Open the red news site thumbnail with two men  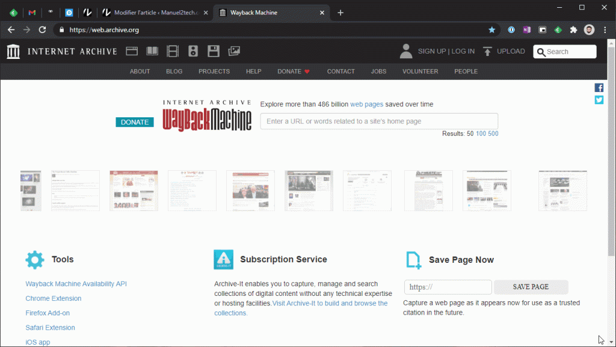tap(250, 191)
